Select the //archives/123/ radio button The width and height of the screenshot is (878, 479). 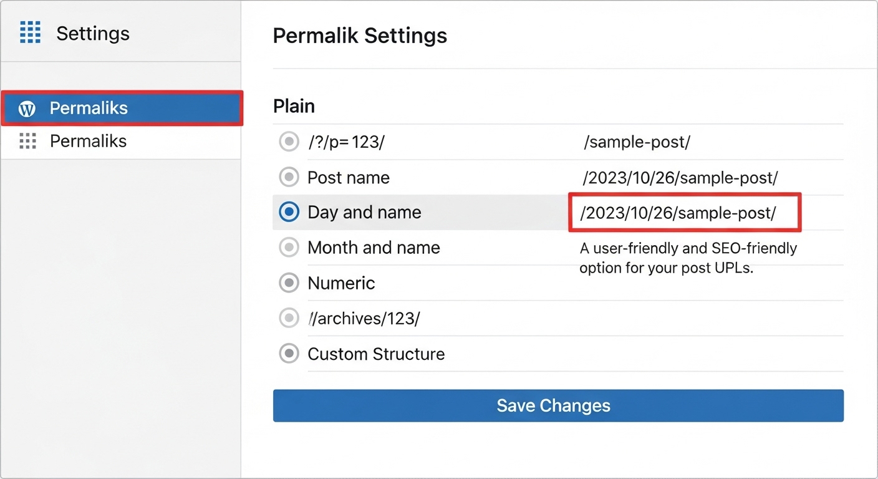pos(288,319)
